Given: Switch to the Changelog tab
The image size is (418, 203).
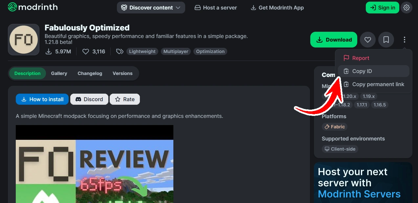Looking at the screenshot, I should pos(90,73).
